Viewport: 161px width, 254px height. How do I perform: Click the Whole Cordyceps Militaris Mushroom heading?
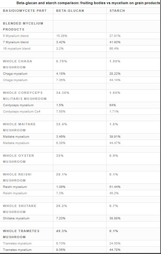point(25,96)
